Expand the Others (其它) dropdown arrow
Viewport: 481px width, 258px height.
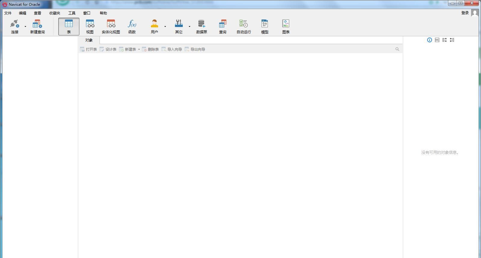pyautogui.click(x=189, y=26)
